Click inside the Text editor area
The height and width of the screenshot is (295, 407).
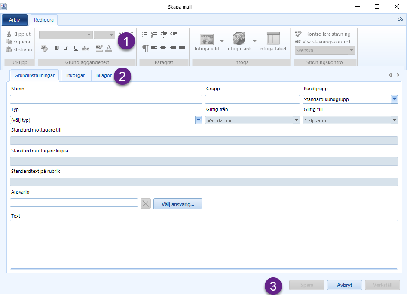click(204, 244)
